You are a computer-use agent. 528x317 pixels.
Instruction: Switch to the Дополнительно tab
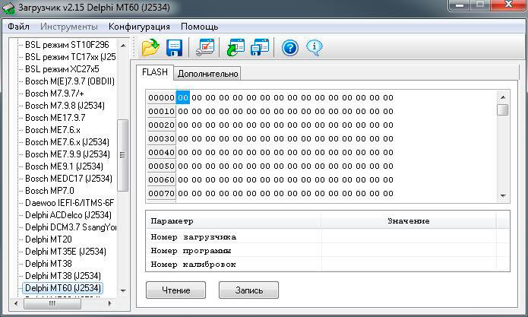pos(207,74)
